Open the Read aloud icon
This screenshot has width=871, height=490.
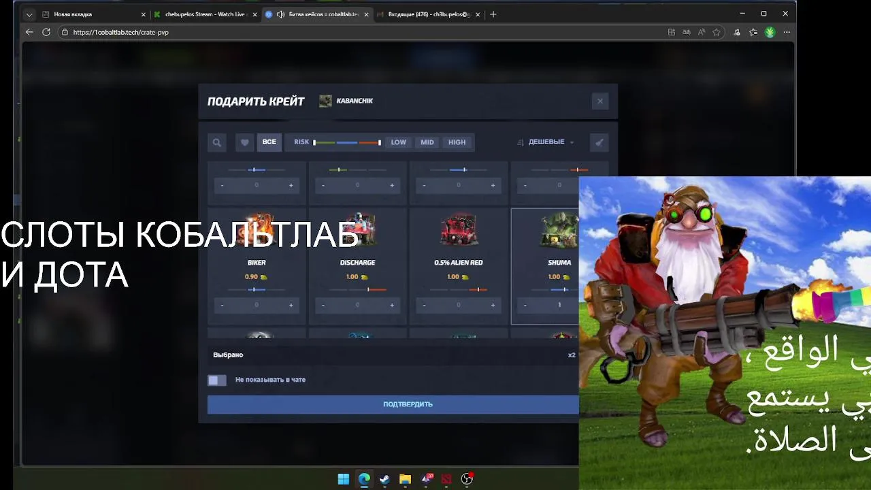click(x=702, y=32)
